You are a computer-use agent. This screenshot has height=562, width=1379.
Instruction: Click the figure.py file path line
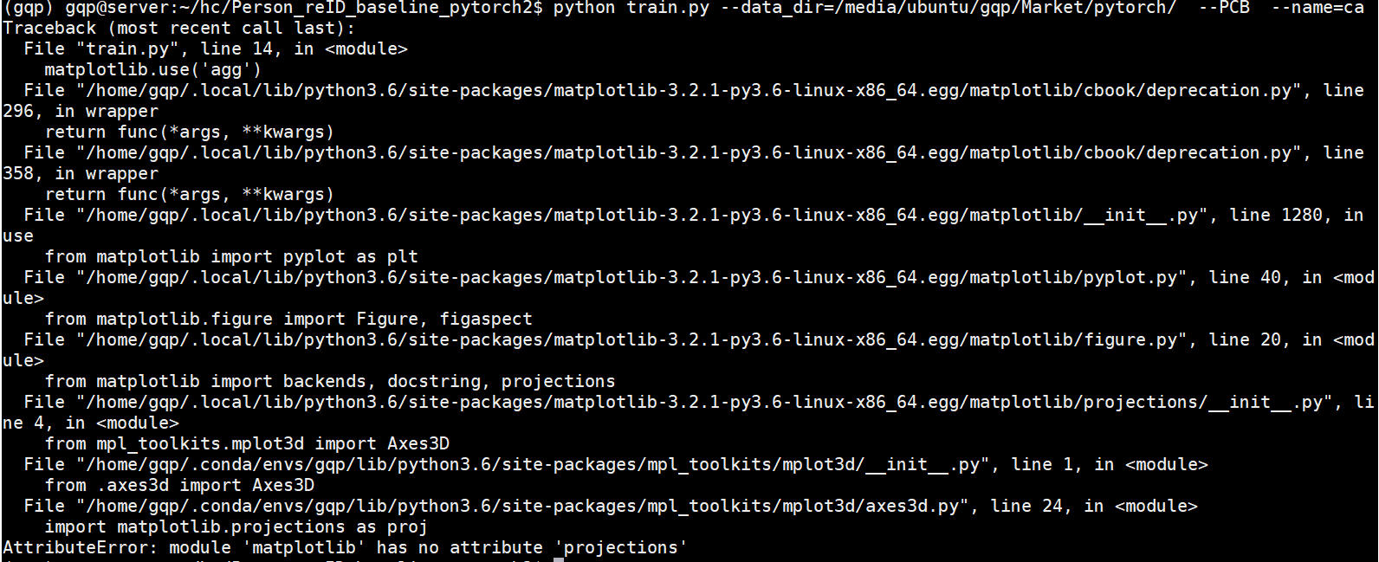pyautogui.click(x=631, y=339)
